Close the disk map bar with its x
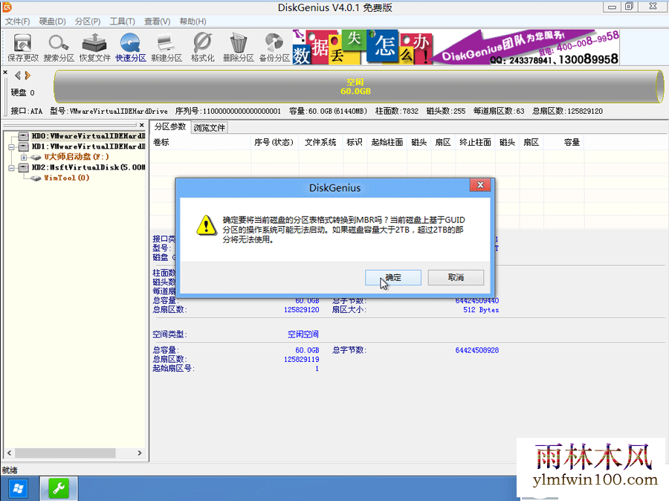Viewport: 669px width, 501px height. point(5,73)
